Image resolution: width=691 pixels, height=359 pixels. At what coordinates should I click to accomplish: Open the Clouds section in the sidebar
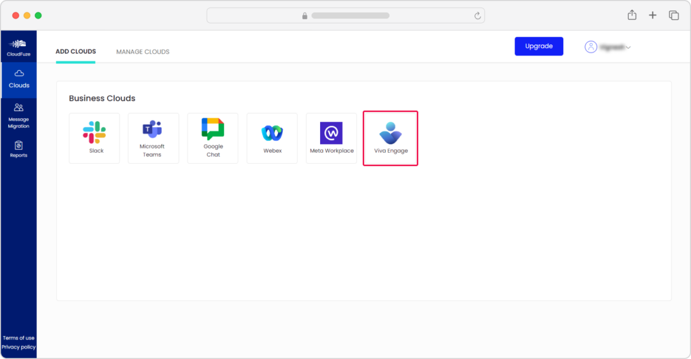coord(19,79)
